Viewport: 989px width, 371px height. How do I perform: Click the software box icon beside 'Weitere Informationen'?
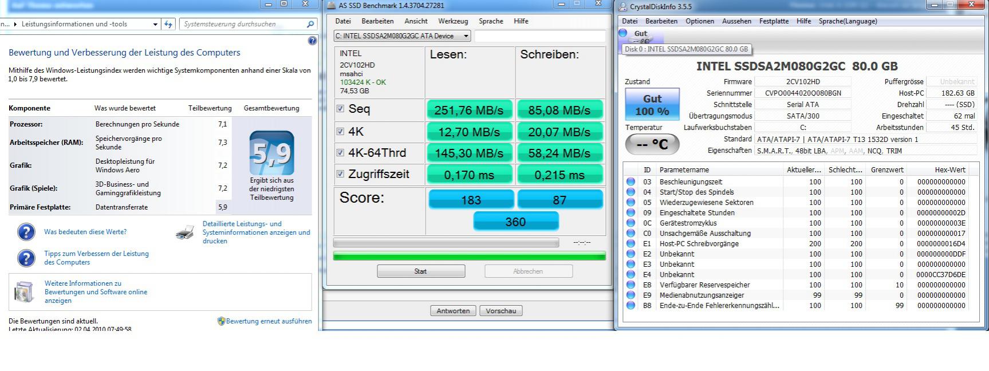coord(24,291)
